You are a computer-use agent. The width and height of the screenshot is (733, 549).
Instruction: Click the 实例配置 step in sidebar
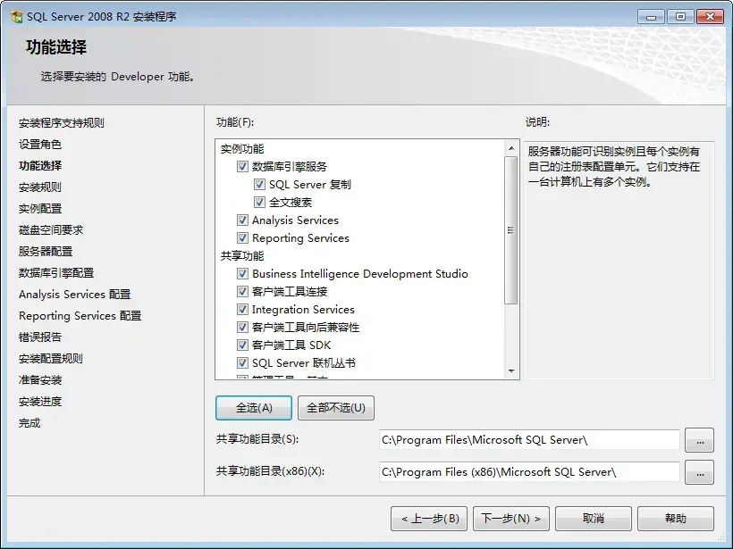pyautogui.click(x=40, y=209)
